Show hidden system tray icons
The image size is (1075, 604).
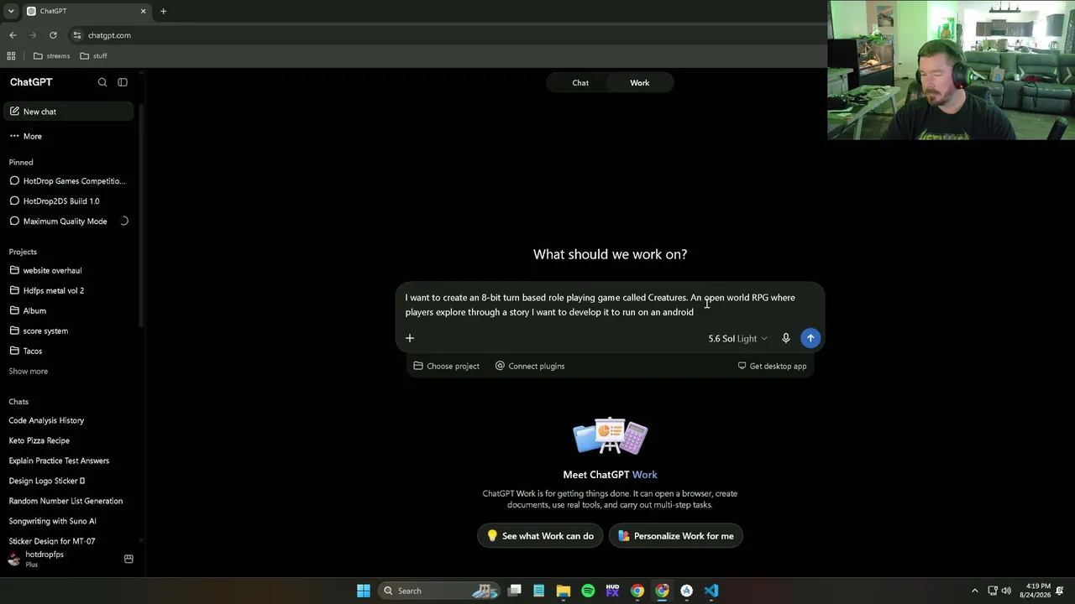pos(974,591)
